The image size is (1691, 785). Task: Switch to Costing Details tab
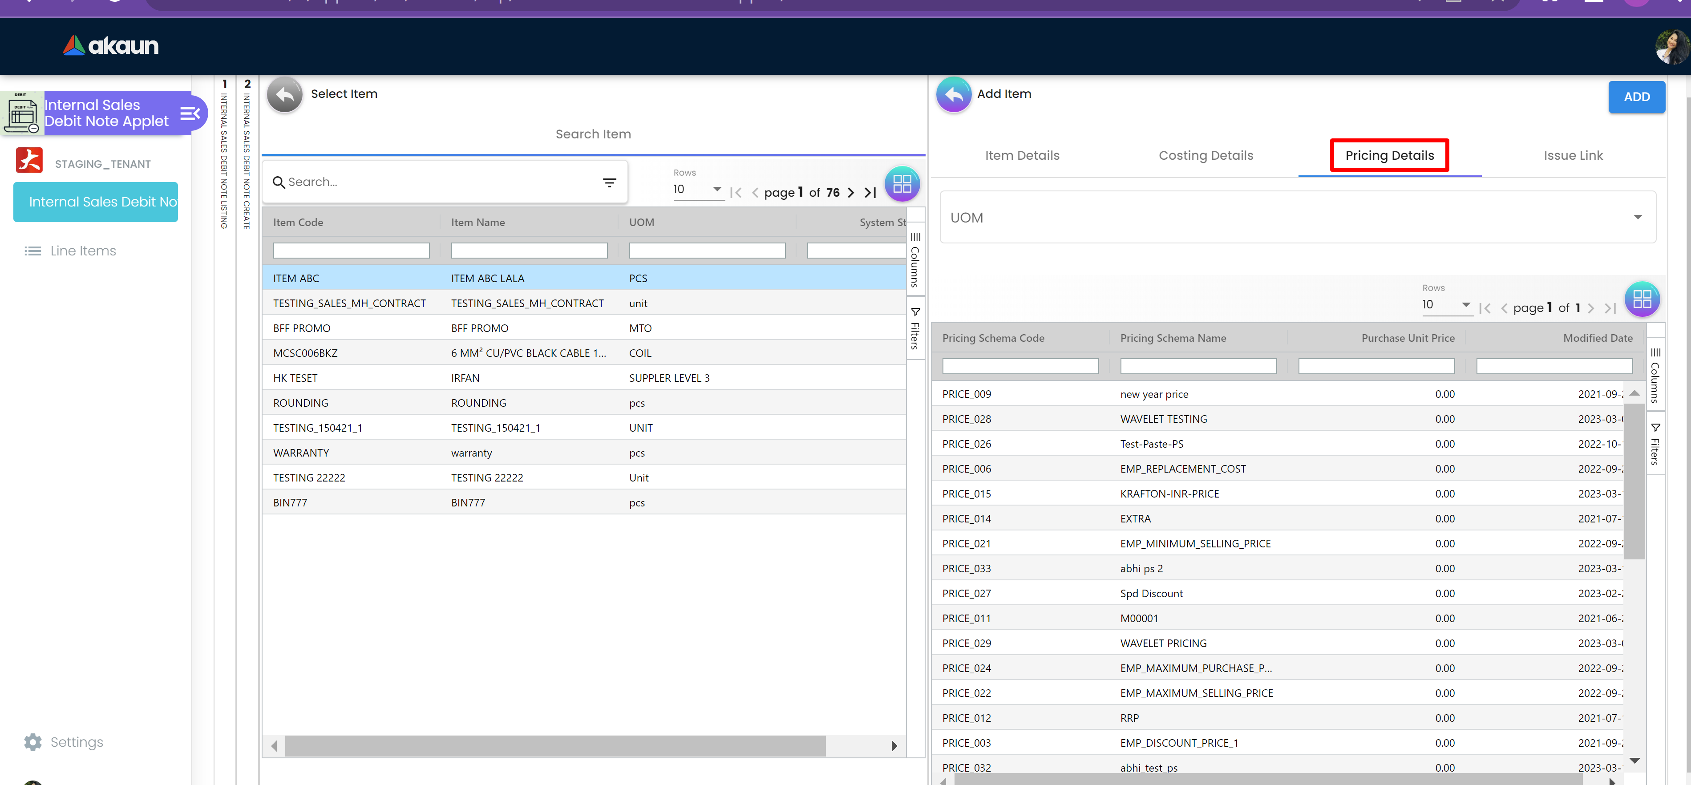[1205, 156]
